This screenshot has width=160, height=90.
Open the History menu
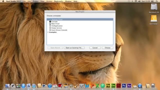coord(49,1)
